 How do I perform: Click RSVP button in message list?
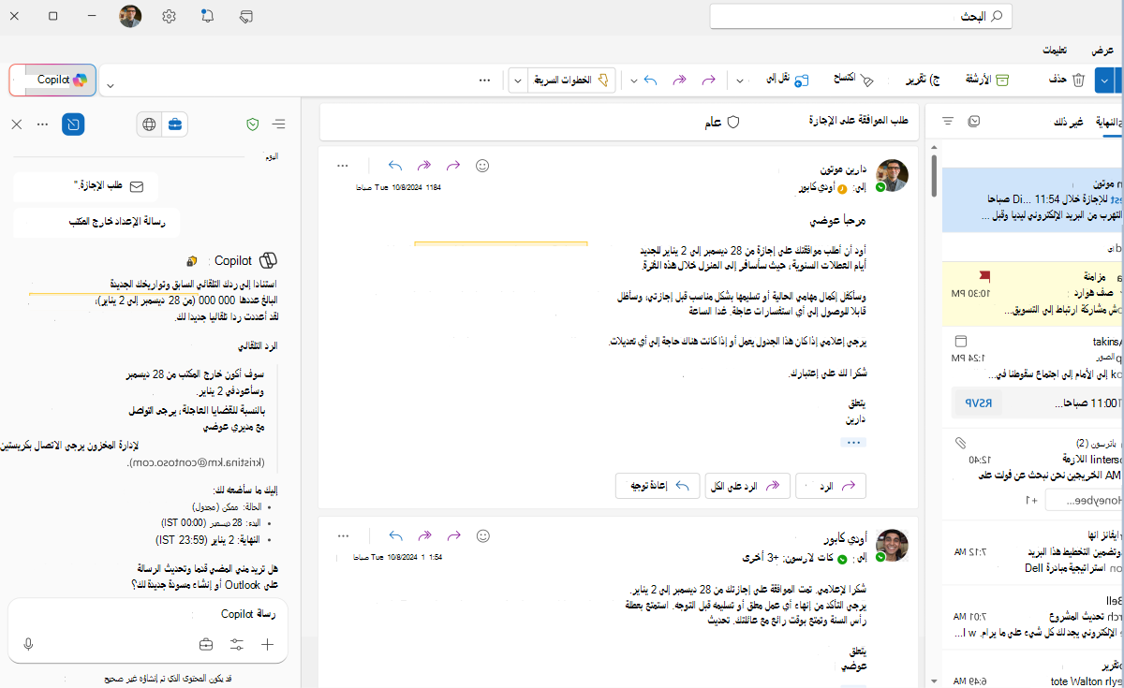[977, 403]
